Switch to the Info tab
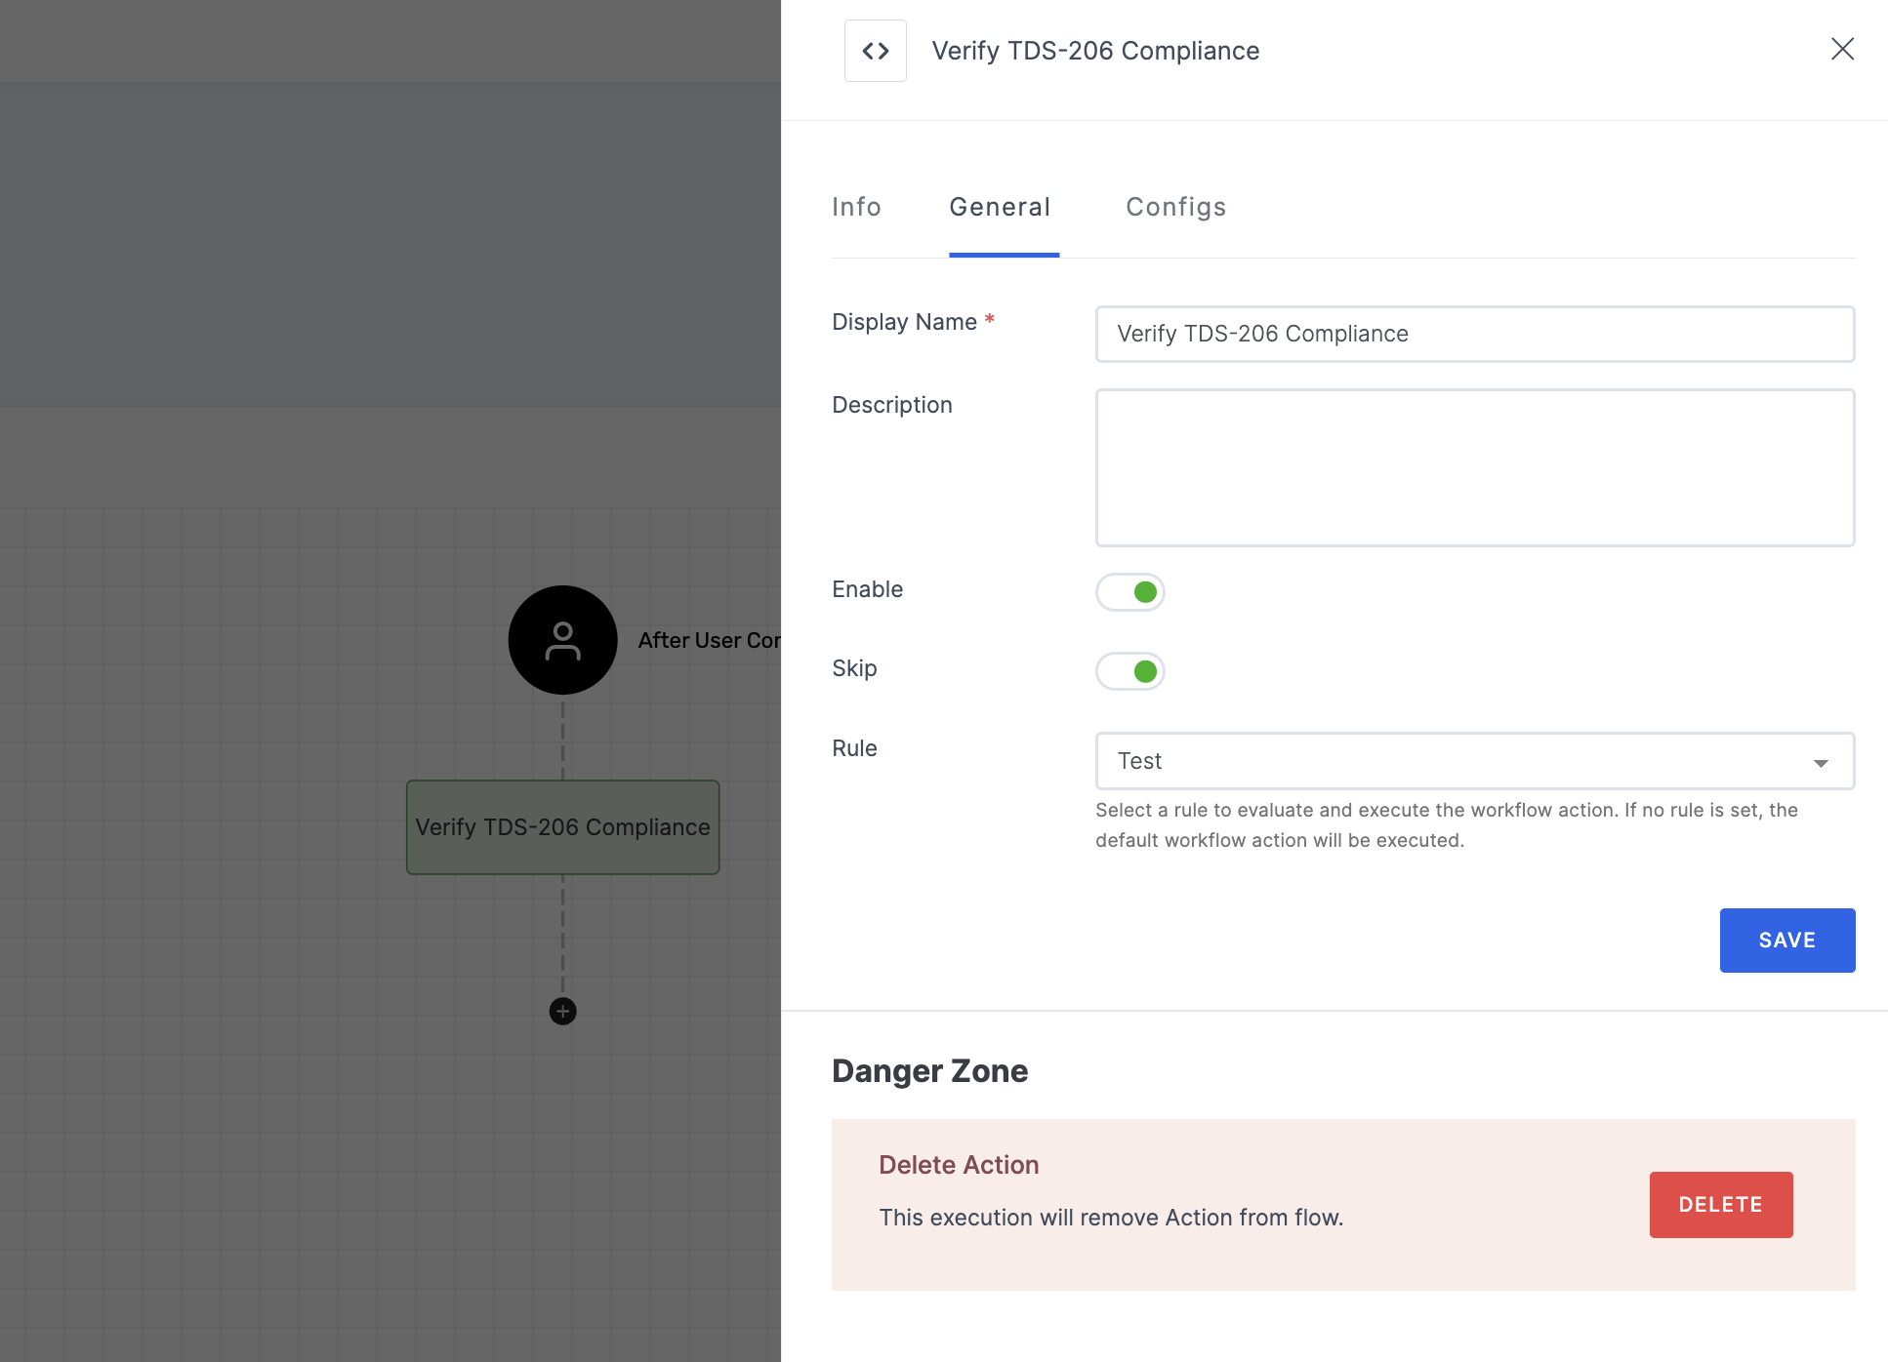The width and height of the screenshot is (1888, 1362). 856,207
